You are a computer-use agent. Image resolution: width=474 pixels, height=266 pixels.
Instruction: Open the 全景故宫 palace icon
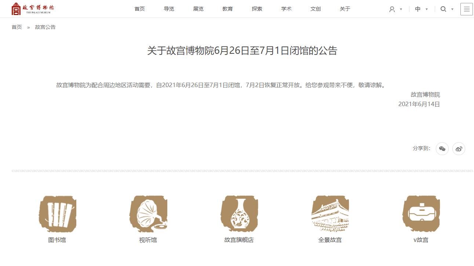pos(330,214)
